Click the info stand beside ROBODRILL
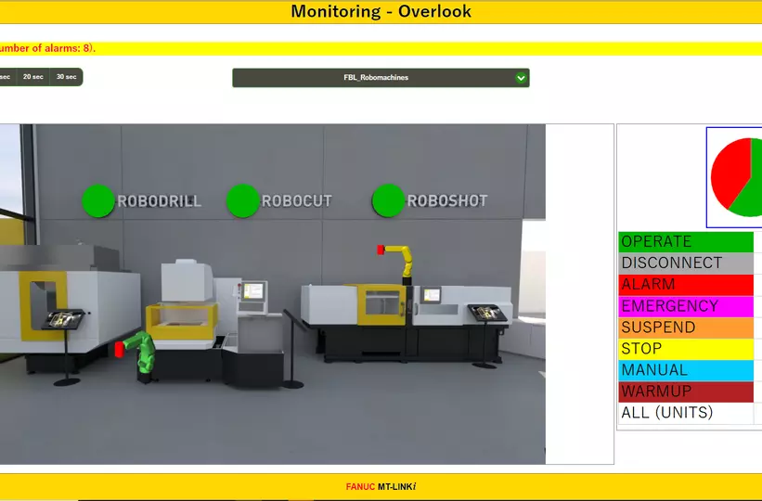This screenshot has width=762, height=501. click(66, 346)
